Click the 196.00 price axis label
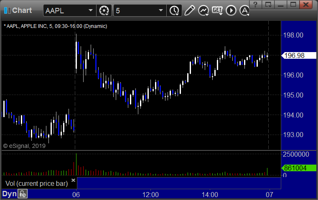This screenshot has height=200, width=318. click(293, 75)
